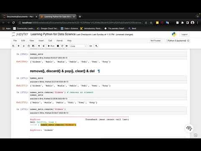
Task: Expand the tab search chevron
Action: 197,17
